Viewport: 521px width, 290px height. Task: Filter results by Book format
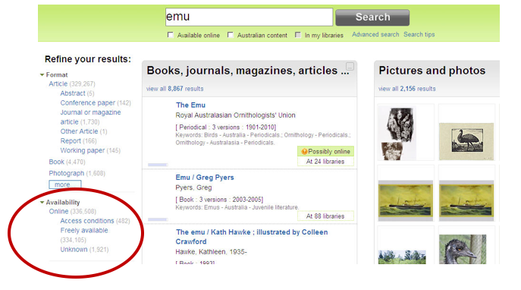tap(56, 162)
